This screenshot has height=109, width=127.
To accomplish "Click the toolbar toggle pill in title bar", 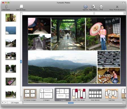I will 124,3.
